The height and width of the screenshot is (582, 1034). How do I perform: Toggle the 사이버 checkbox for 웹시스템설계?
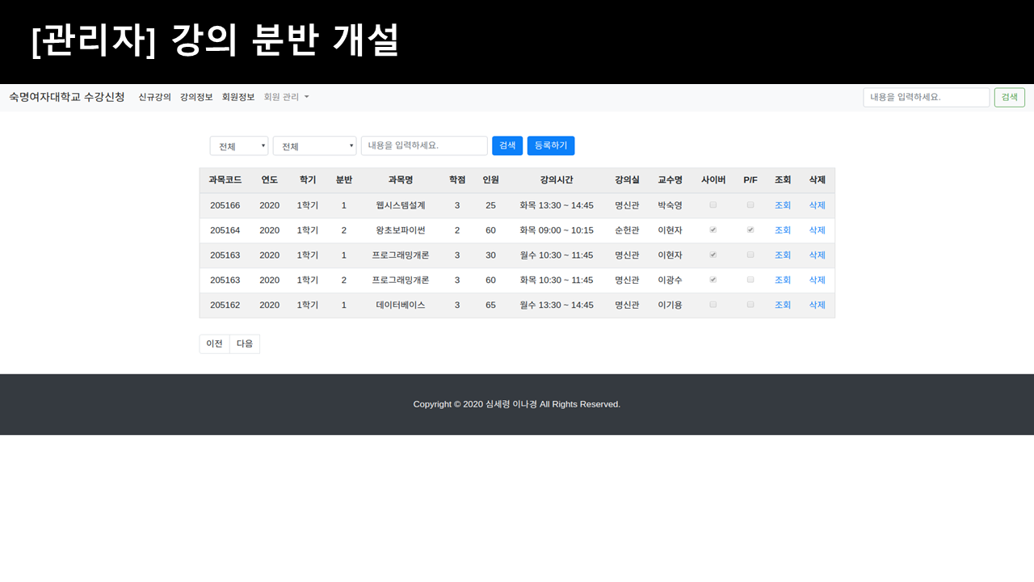click(712, 205)
